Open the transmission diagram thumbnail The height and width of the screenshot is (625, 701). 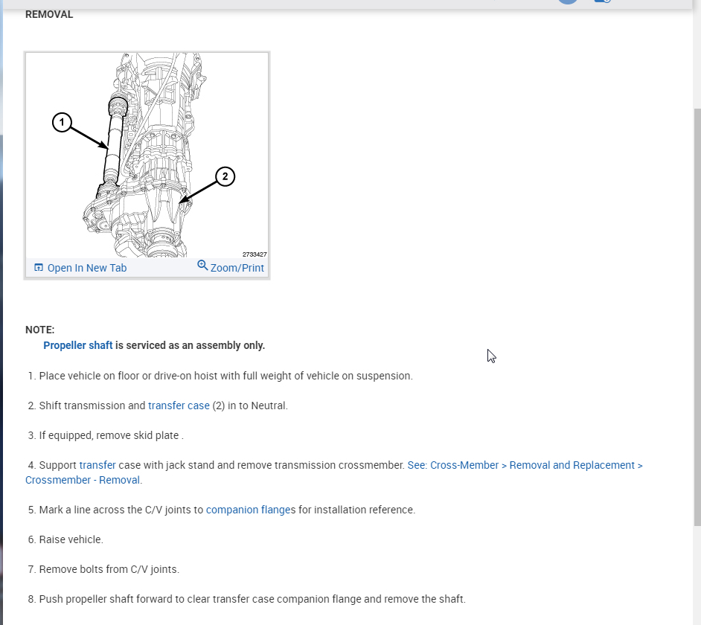click(x=147, y=155)
